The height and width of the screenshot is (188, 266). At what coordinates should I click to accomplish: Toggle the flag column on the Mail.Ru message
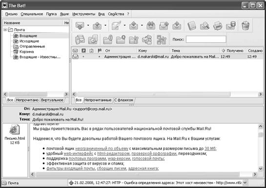(100, 56)
